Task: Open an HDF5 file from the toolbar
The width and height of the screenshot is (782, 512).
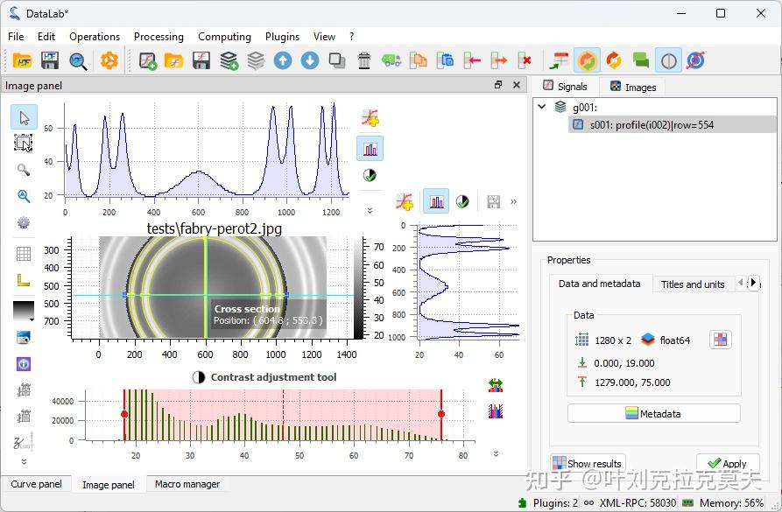Action: [22, 60]
